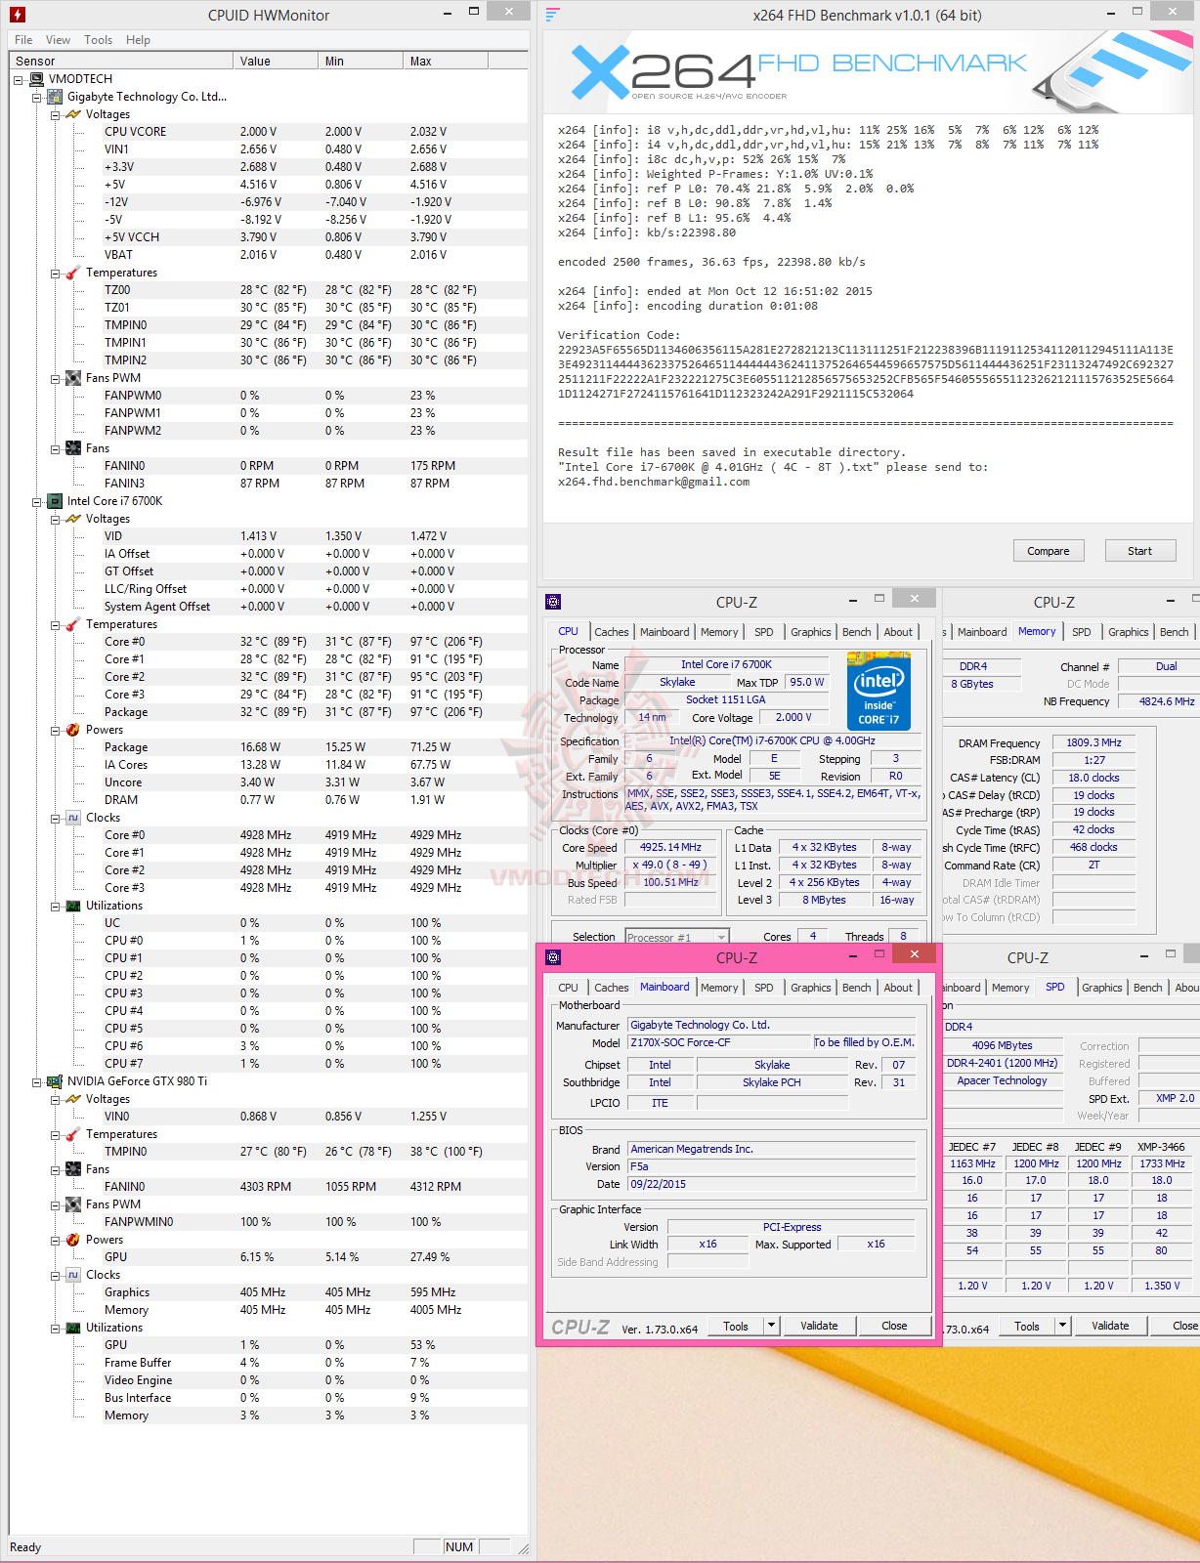Click the Gigabyte Fans icon
Screen dimensions: 1200x1563
[x=73, y=448]
